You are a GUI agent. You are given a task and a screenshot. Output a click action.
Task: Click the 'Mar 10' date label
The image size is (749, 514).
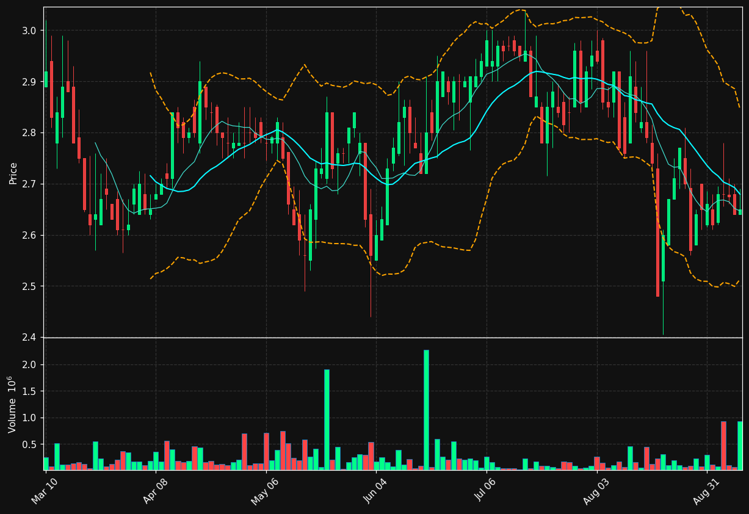click(45, 491)
